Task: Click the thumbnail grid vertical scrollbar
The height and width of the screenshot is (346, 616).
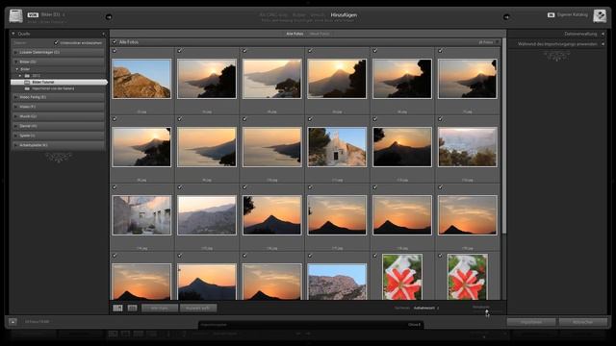Action: coord(504,136)
